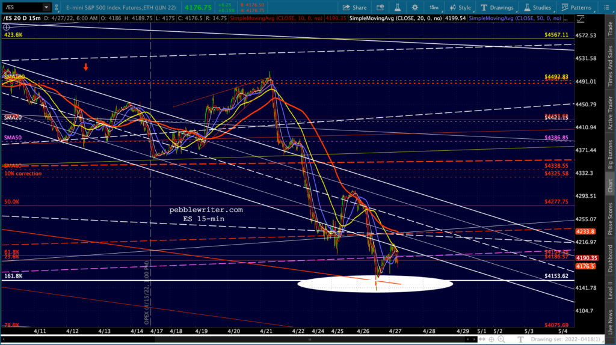Viewport: 616px width, 345px height.
Task: Click the symbol link icon beside the symbol box
Action: pyautogui.click(x=57, y=7)
